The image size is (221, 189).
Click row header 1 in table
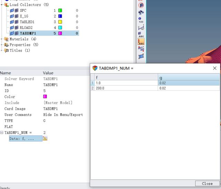pyautogui.click(x=93, y=83)
